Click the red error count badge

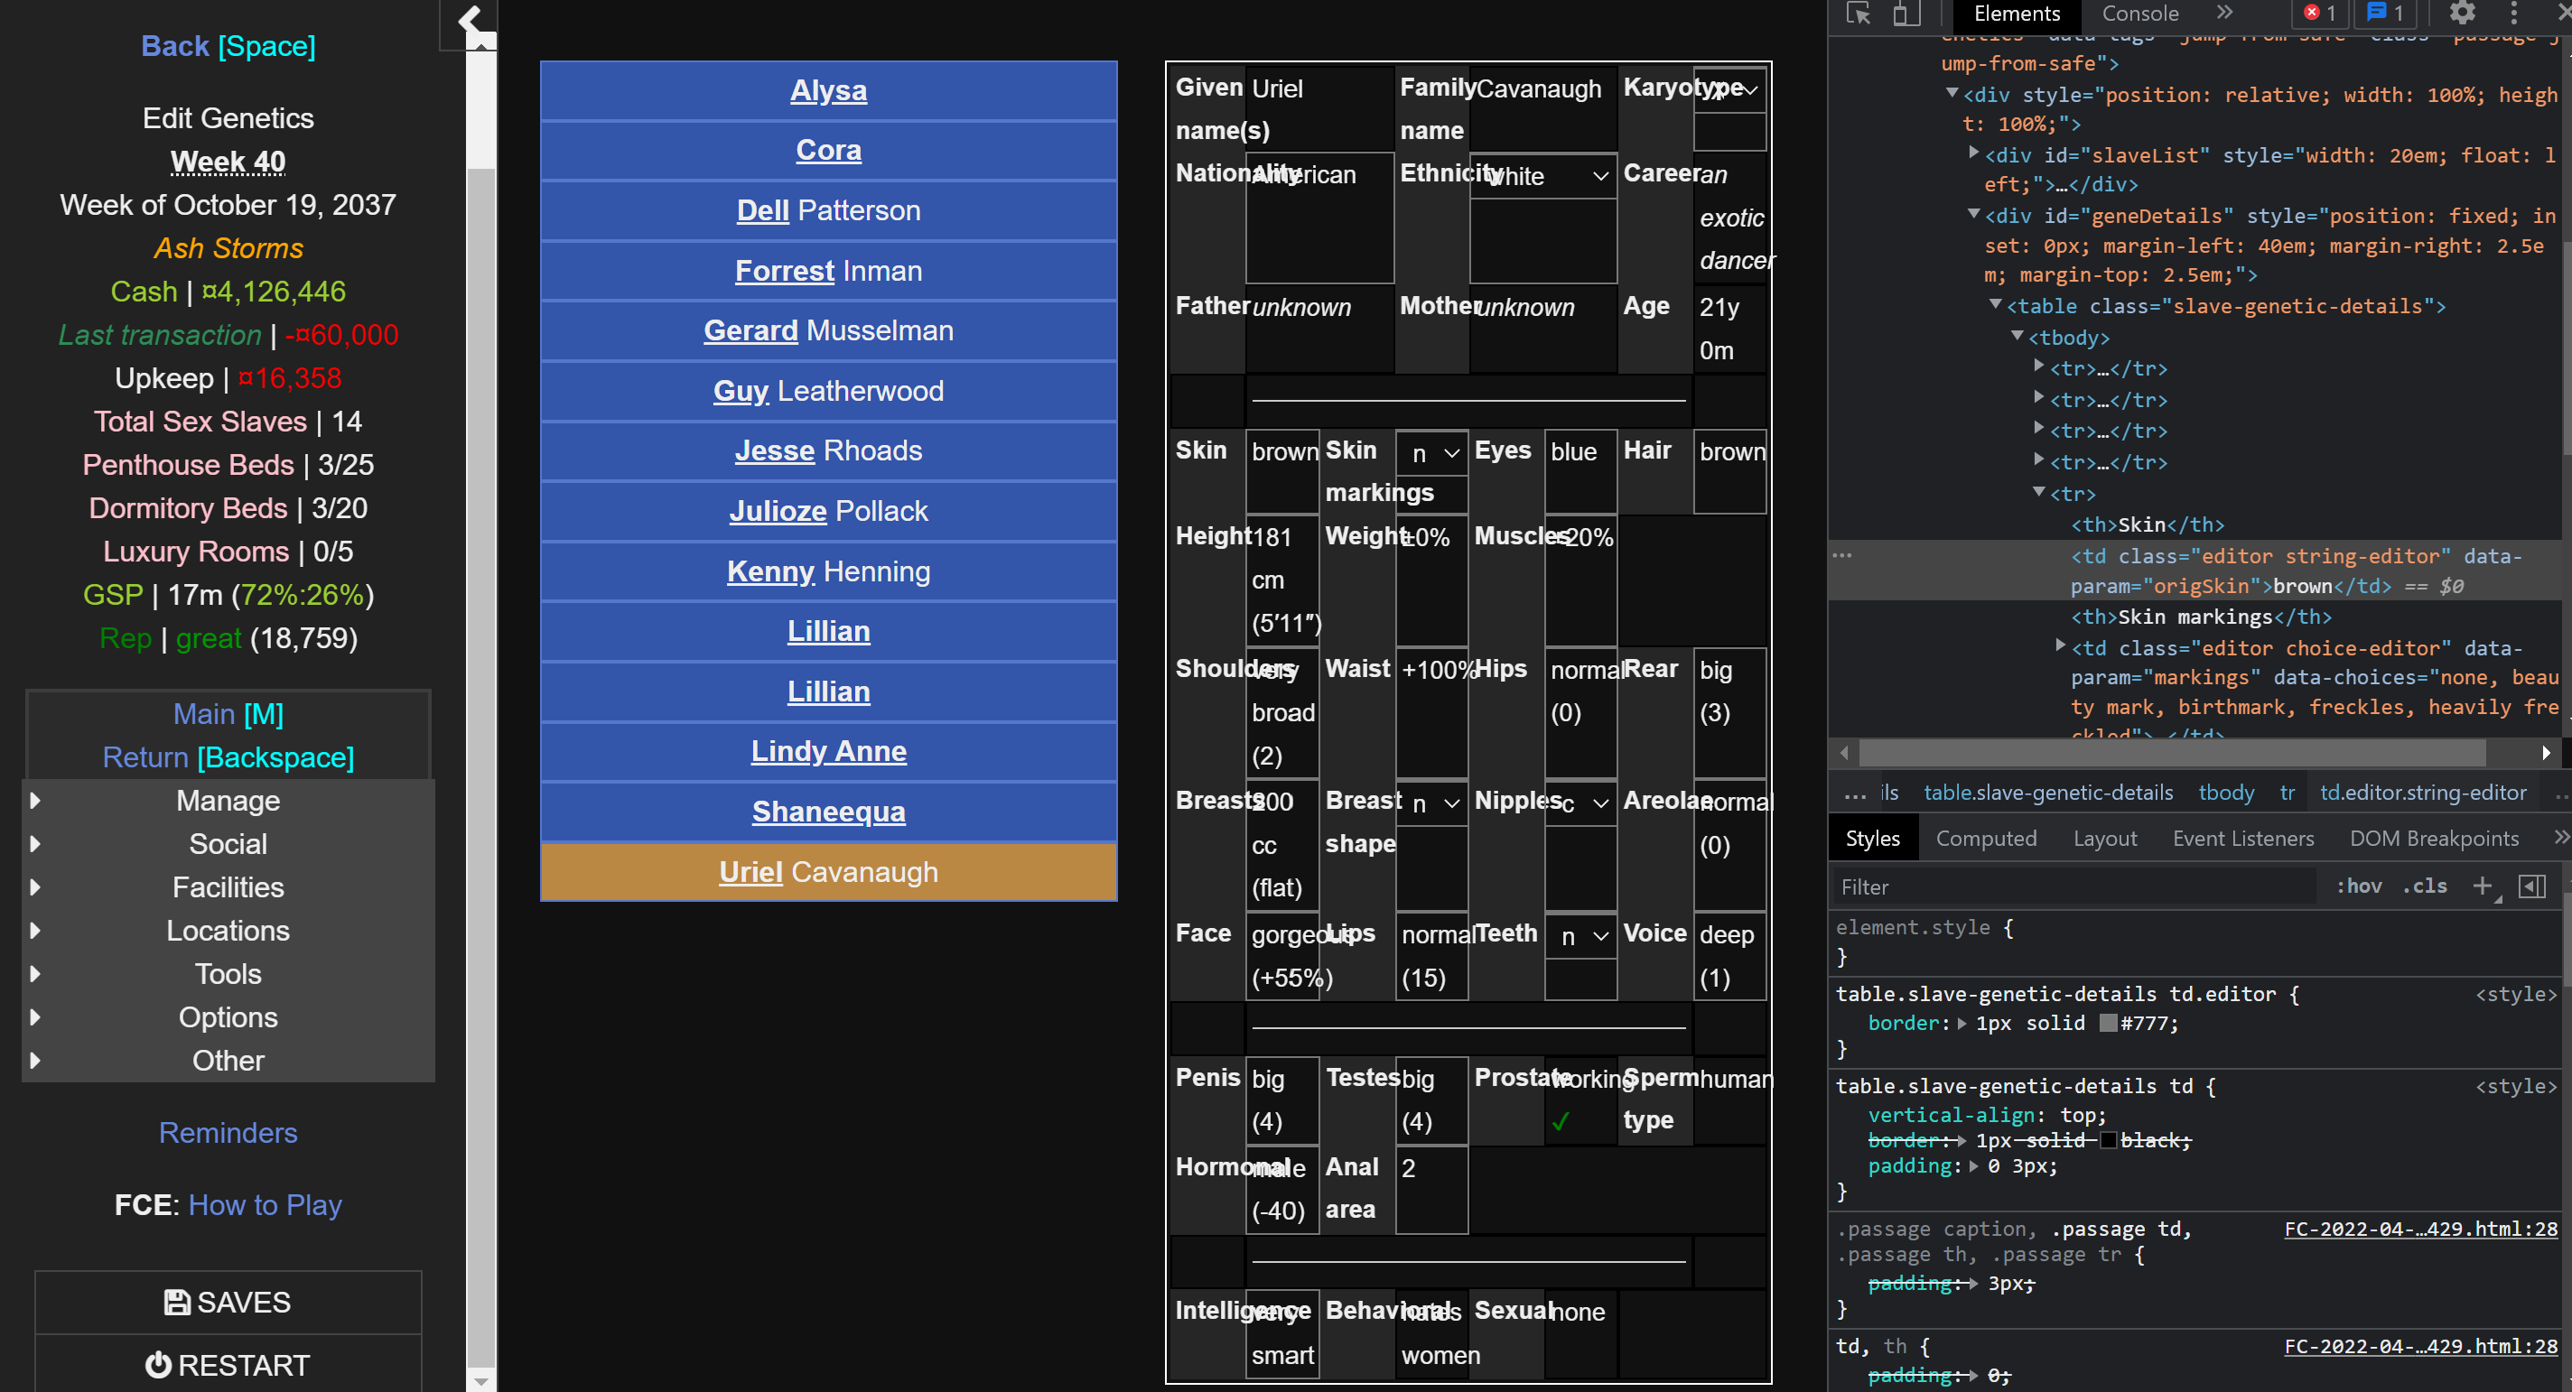click(2319, 14)
